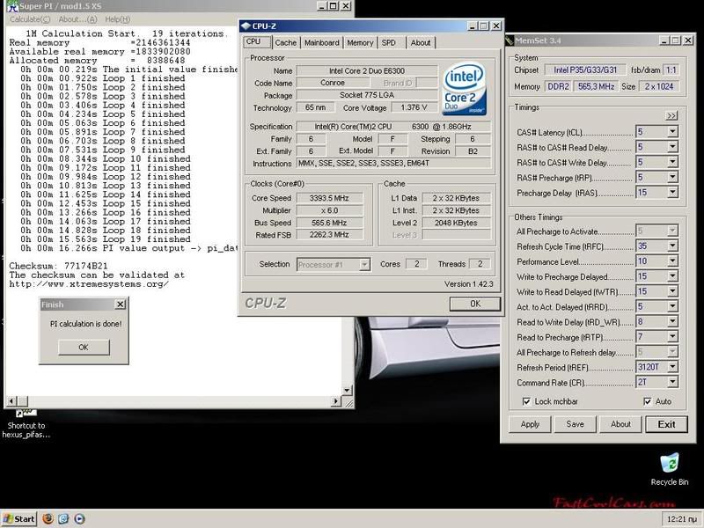The width and height of the screenshot is (704, 528).
Task: Click the taskbar clock showing 12:21
Action: click(x=681, y=519)
